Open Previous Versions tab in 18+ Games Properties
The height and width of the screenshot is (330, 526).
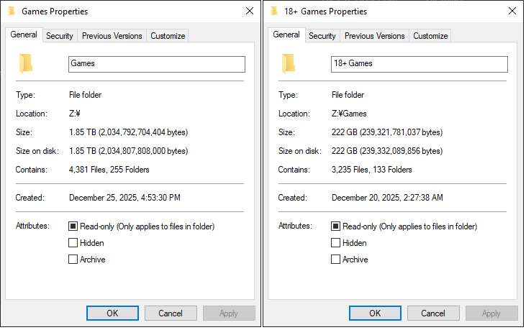click(375, 36)
